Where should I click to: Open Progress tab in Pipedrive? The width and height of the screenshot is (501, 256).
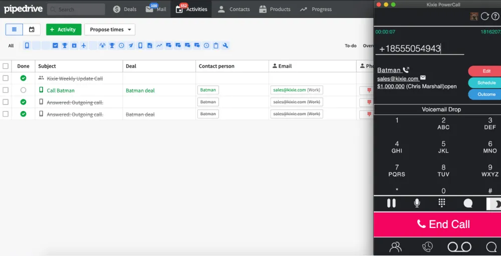(x=316, y=9)
